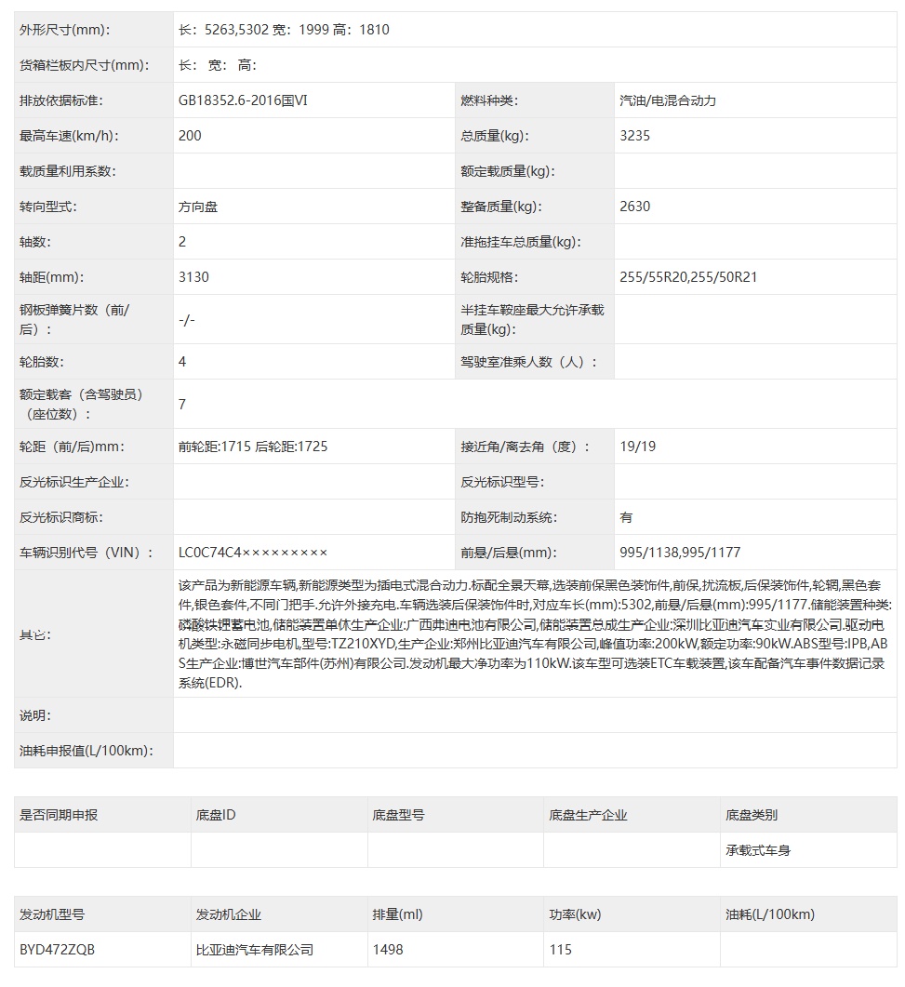Click the 反光标识生产企业 label
Image resolution: width=905 pixels, height=987 pixels.
pyautogui.click(x=74, y=482)
